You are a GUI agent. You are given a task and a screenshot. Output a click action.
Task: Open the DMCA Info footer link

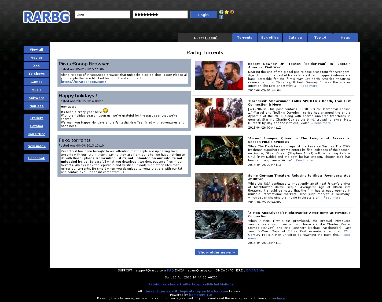tap(255, 270)
